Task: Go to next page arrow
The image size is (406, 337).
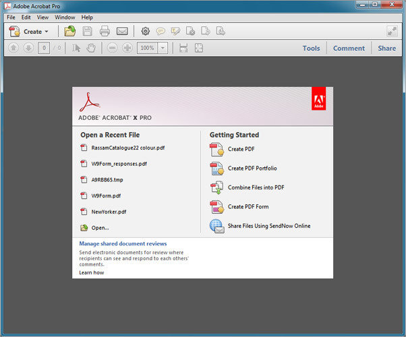Action: [28, 48]
